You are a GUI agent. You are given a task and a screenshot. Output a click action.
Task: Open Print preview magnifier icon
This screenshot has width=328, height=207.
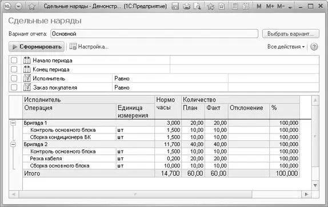click(x=197, y=6)
